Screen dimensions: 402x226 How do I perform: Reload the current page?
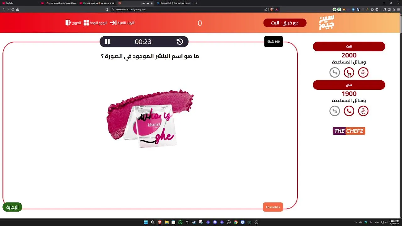13,9
